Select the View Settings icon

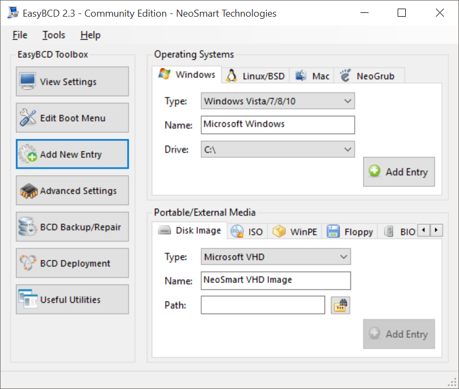(27, 81)
